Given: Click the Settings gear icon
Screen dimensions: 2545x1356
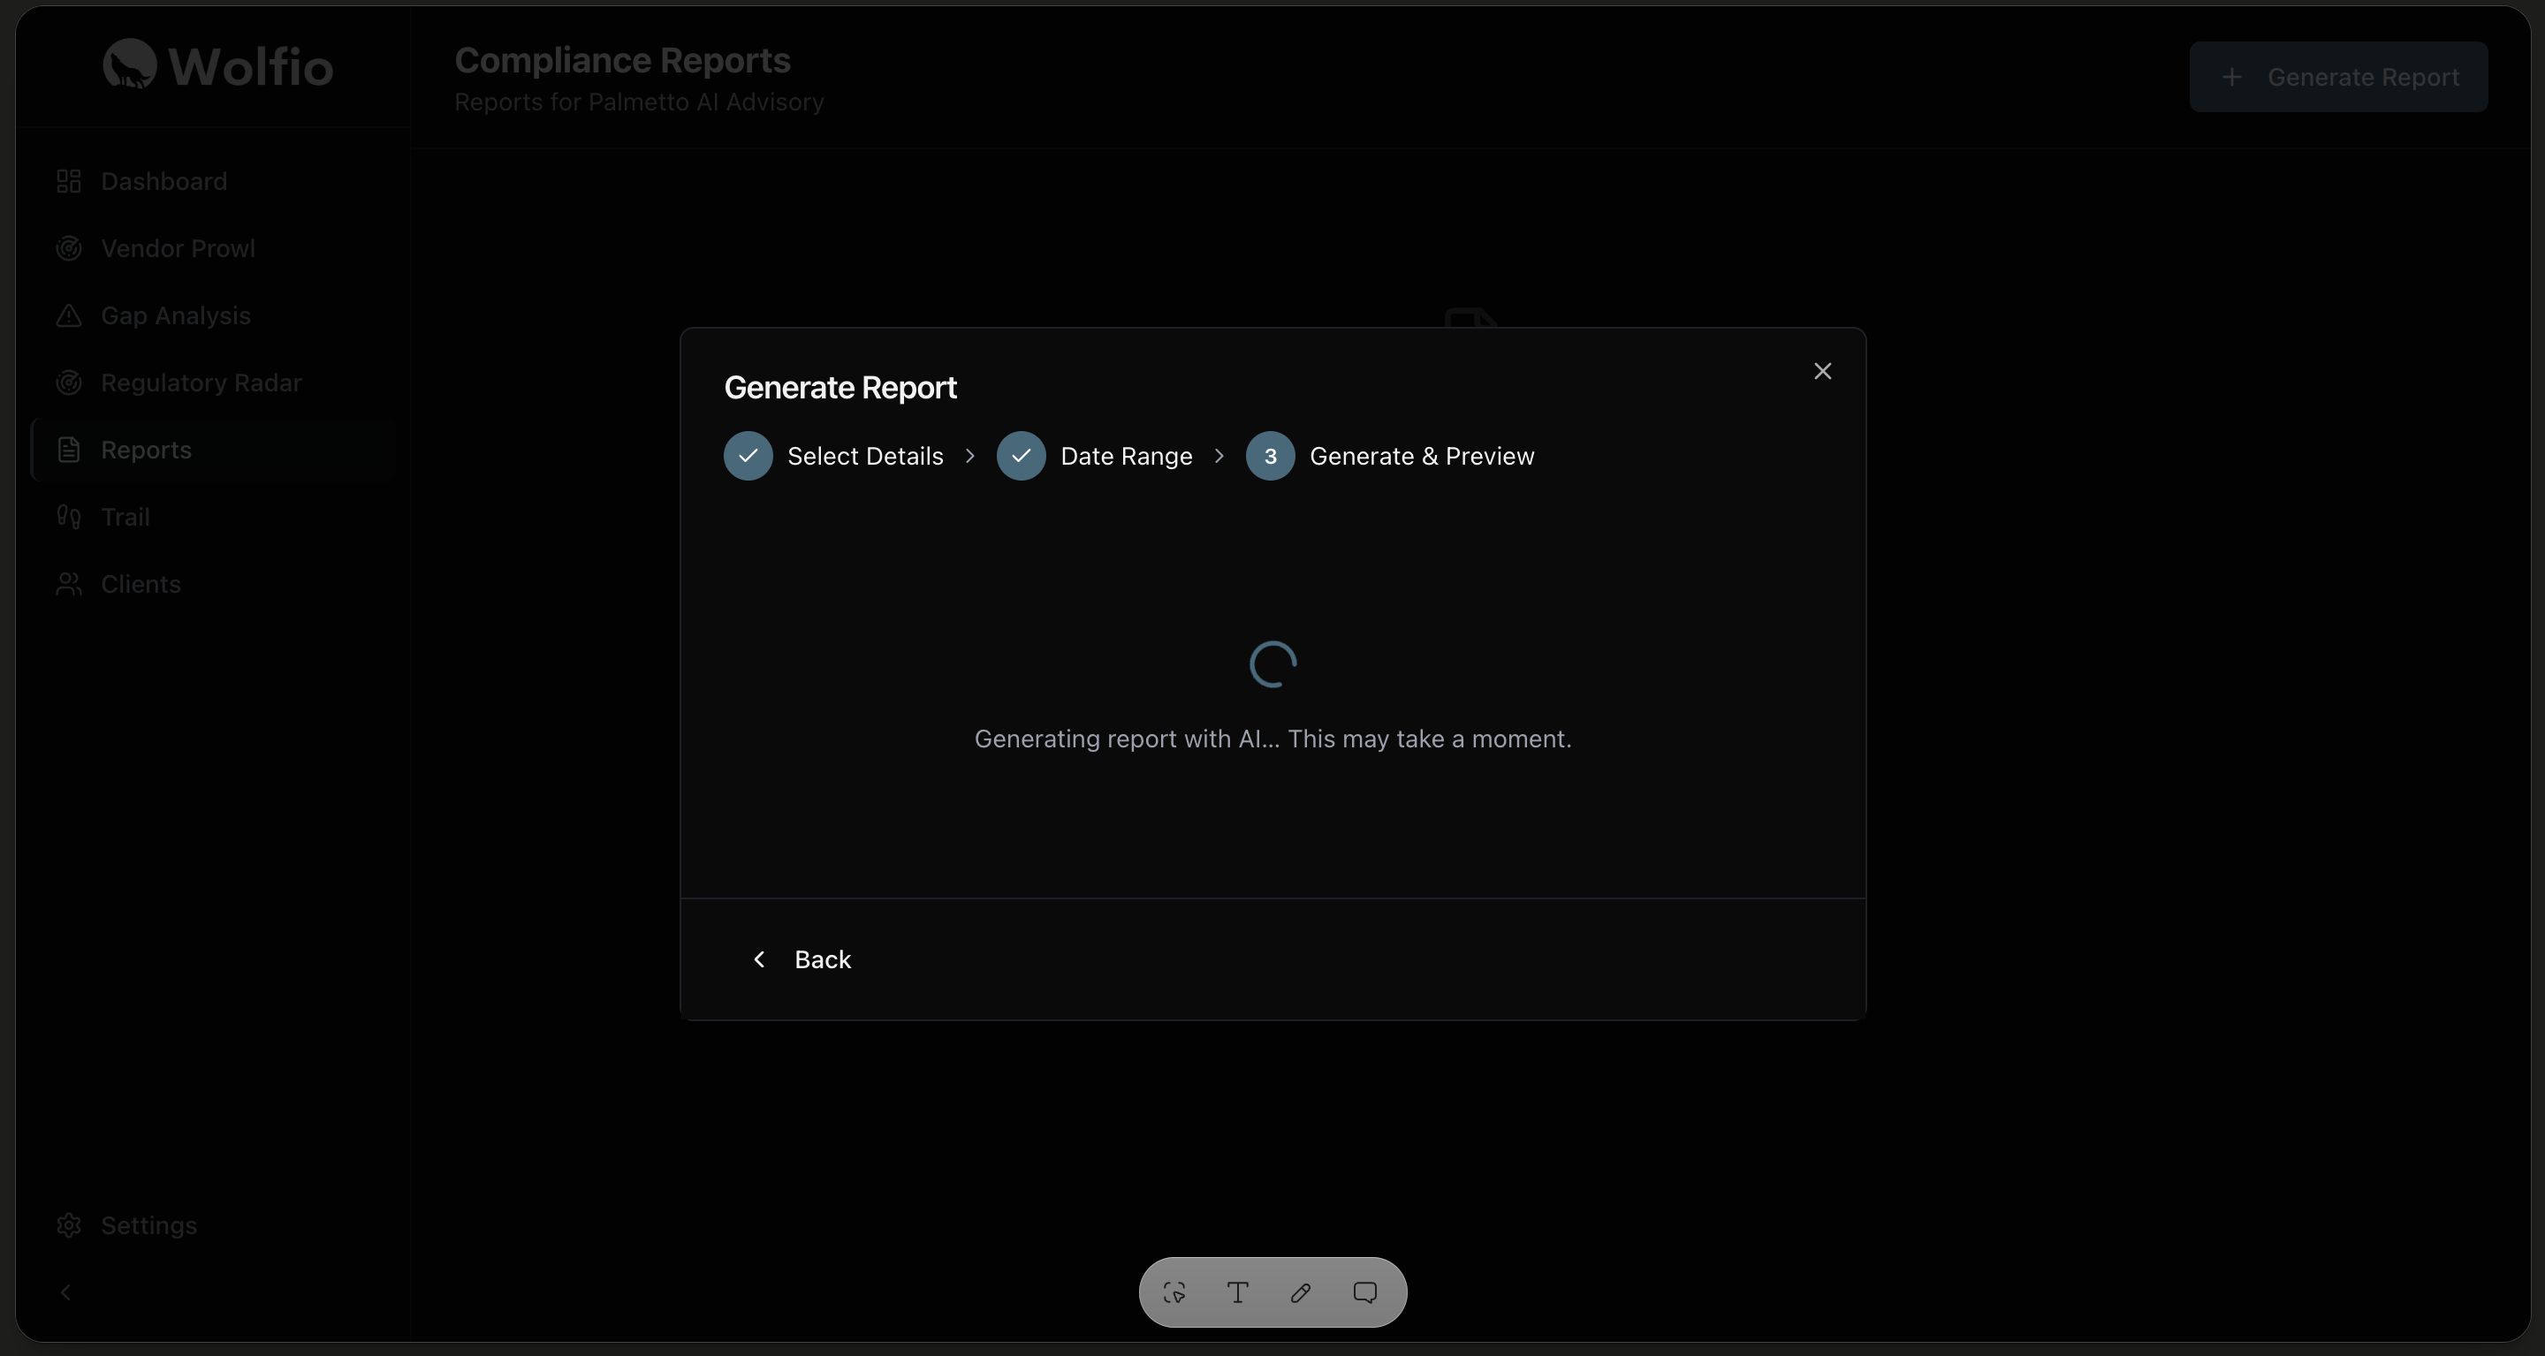Looking at the screenshot, I should [x=68, y=1225].
